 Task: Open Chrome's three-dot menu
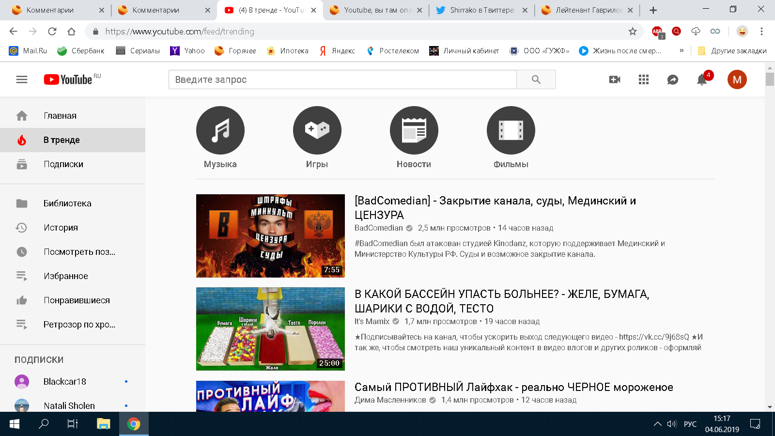click(761, 31)
